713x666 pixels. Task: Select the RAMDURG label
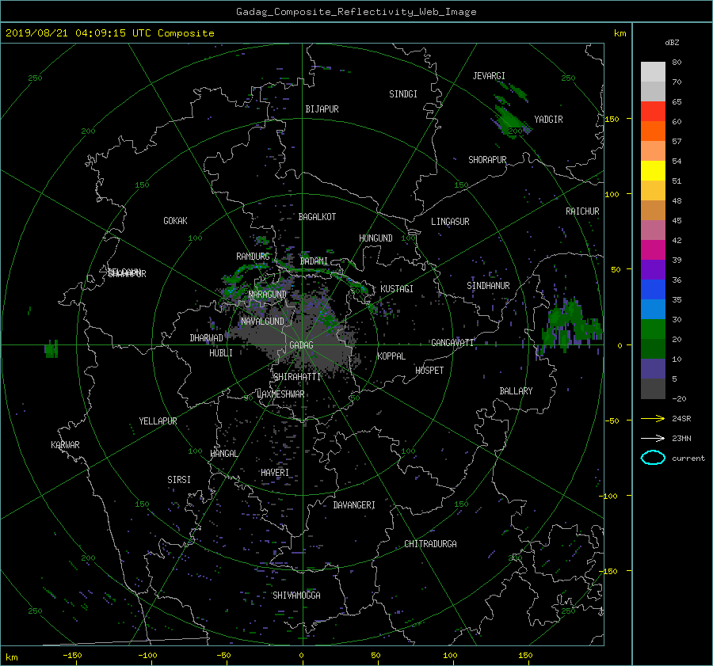(253, 257)
